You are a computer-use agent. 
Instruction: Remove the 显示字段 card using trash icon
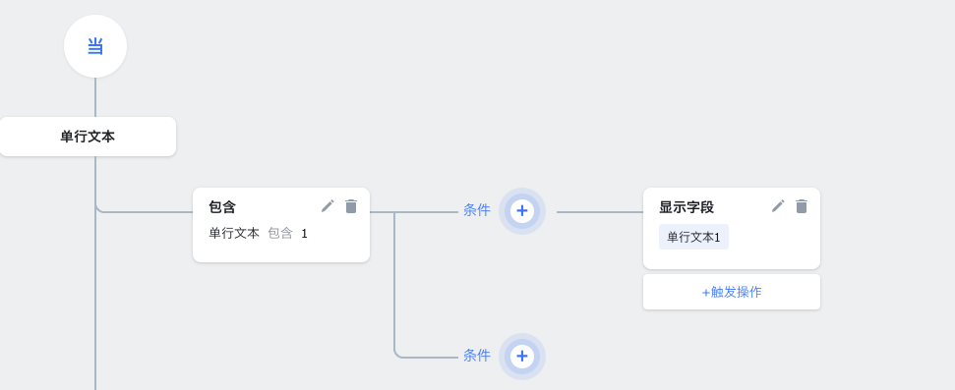pyautogui.click(x=801, y=206)
